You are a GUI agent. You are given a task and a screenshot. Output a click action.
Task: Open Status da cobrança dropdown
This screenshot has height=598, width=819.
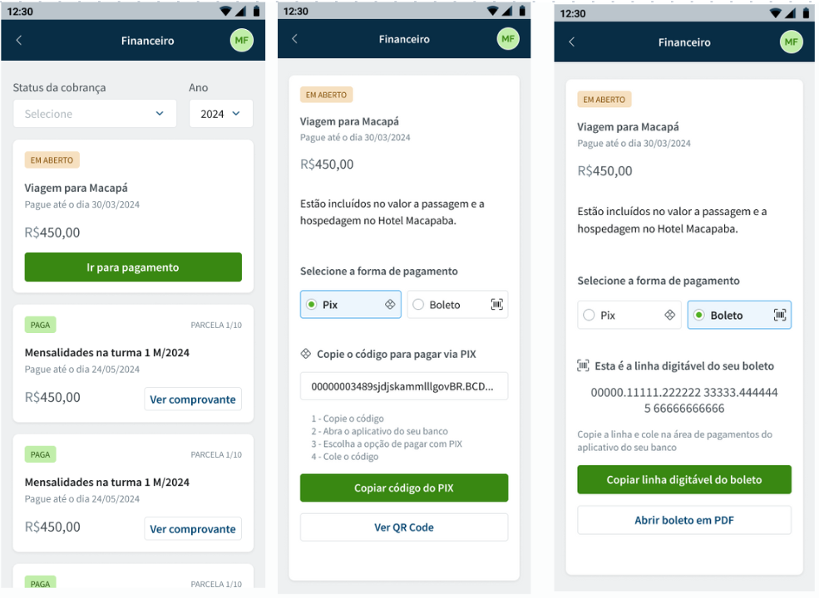click(95, 113)
